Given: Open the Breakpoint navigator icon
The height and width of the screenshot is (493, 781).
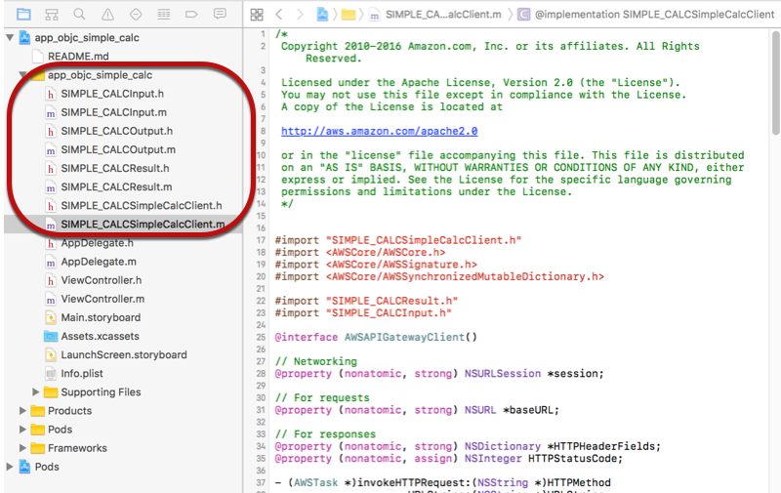Looking at the screenshot, I should click(x=191, y=15).
